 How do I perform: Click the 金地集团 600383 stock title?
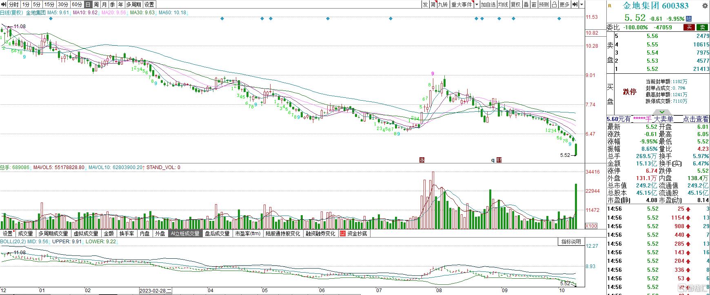coord(655,6)
